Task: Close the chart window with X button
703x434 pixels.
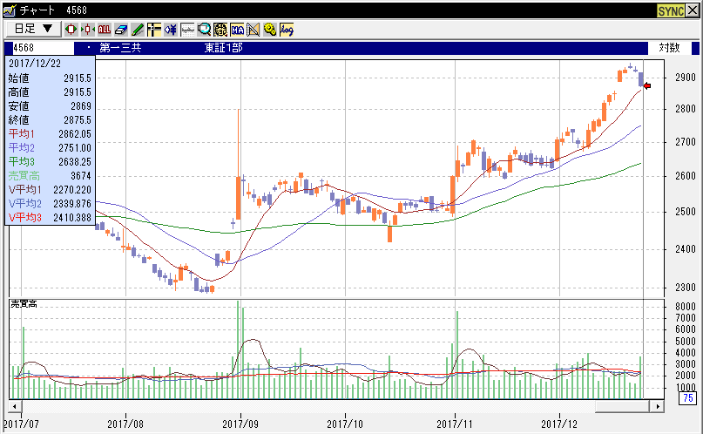Action: coord(692,10)
